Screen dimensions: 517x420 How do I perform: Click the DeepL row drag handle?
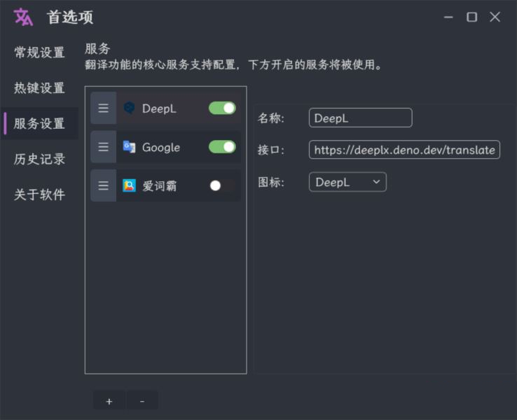point(103,108)
